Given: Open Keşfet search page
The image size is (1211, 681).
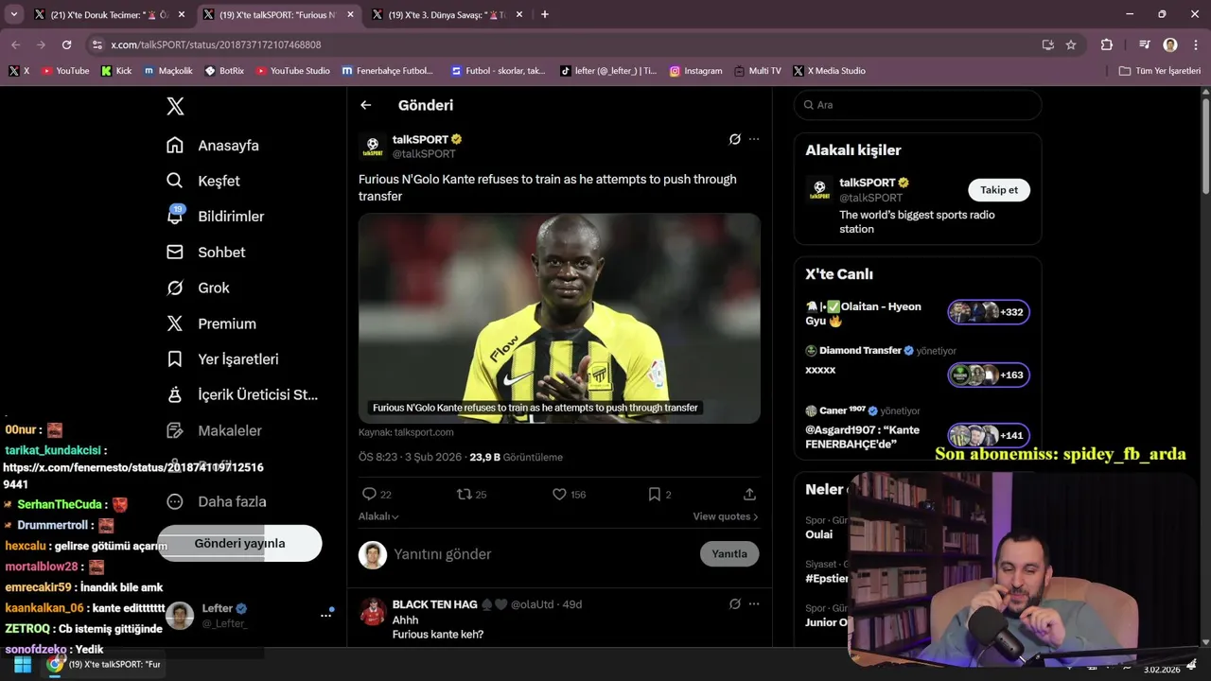Looking at the screenshot, I should click(203, 181).
